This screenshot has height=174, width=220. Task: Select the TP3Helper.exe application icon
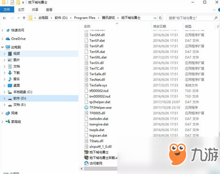click(86, 108)
